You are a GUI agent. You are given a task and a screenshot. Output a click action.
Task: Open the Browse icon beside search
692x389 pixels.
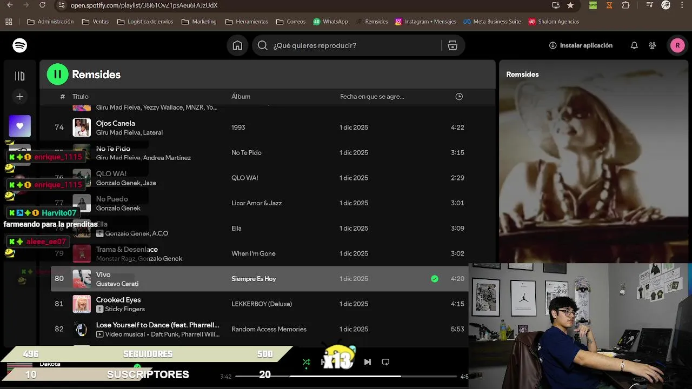point(453,45)
